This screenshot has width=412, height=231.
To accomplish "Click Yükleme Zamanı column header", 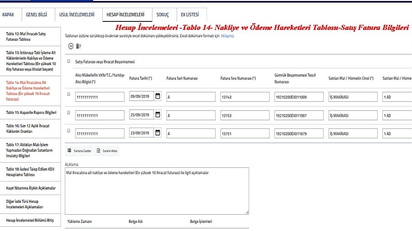I will pyautogui.click(x=79, y=222).
